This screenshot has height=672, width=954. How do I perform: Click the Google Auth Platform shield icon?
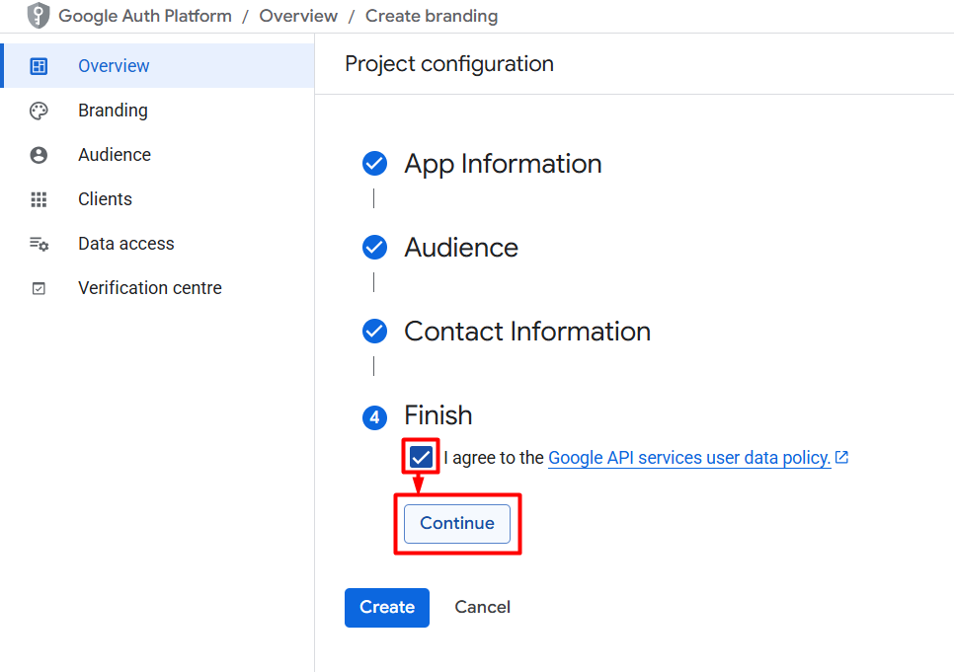[x=39, y=15]
